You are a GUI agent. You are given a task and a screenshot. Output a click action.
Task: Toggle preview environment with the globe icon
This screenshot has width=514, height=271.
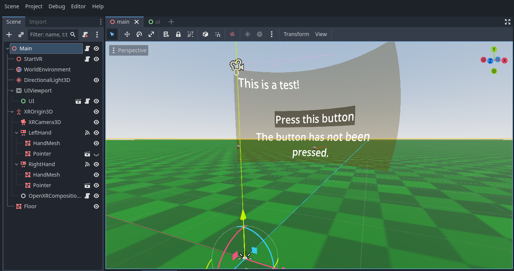coord(260,34)
